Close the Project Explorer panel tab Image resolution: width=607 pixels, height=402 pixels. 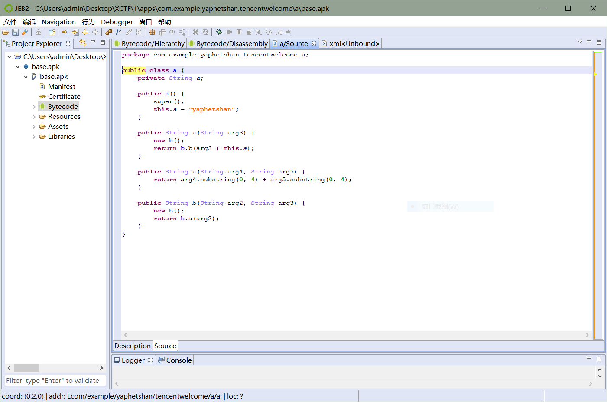(x=68, y=43)
